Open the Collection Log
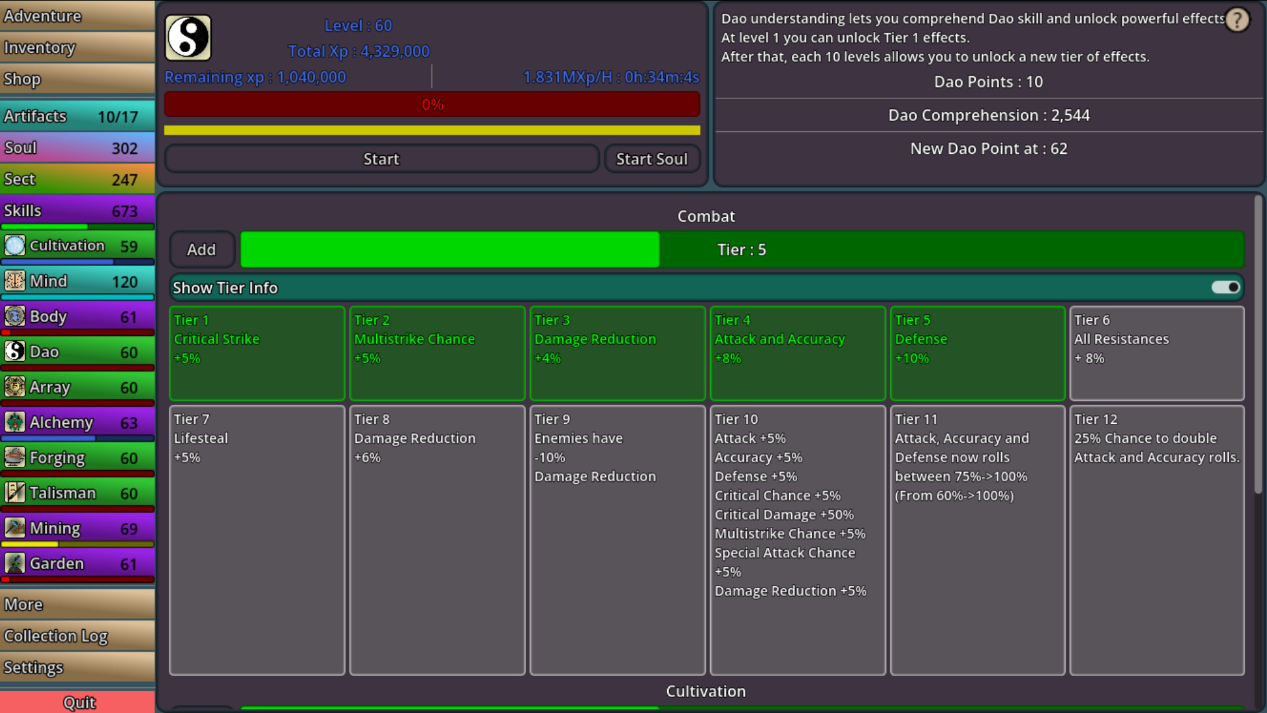 tap(56, 636)
